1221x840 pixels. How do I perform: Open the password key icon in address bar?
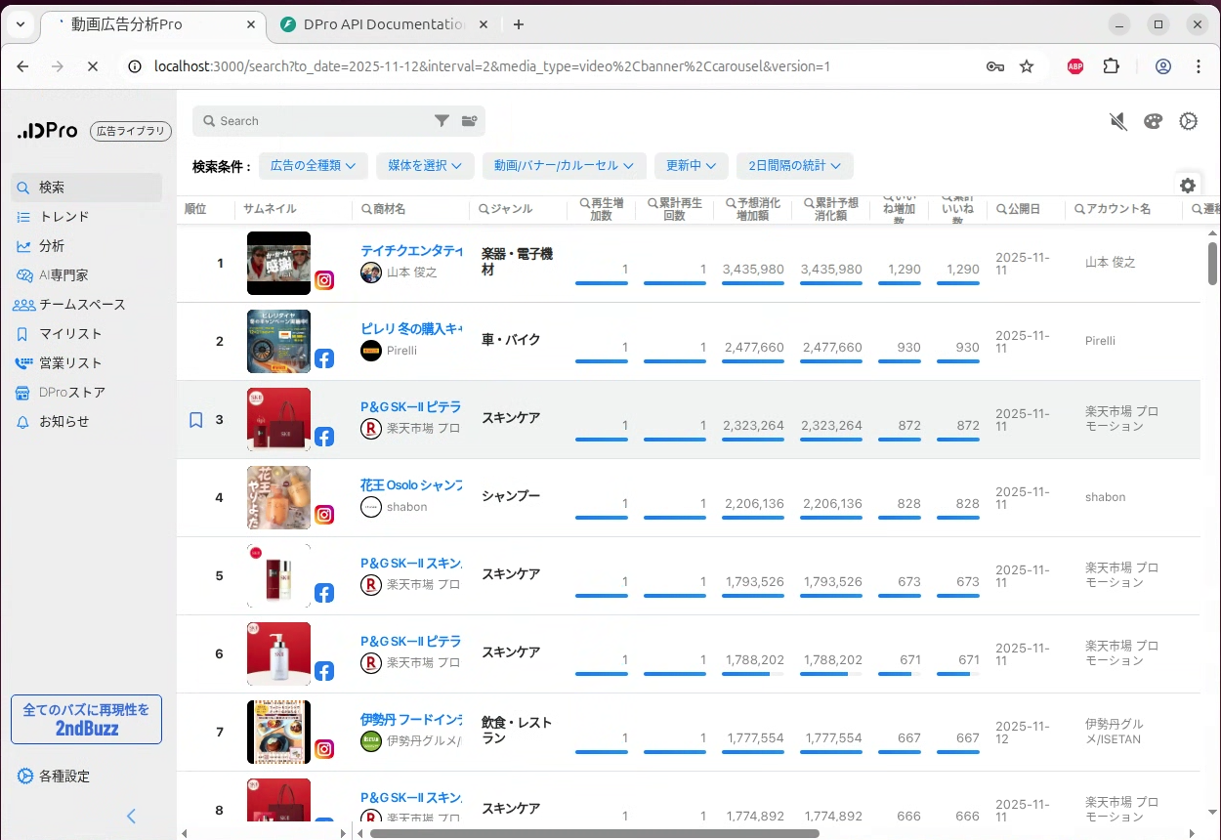[x=994, y=66]
